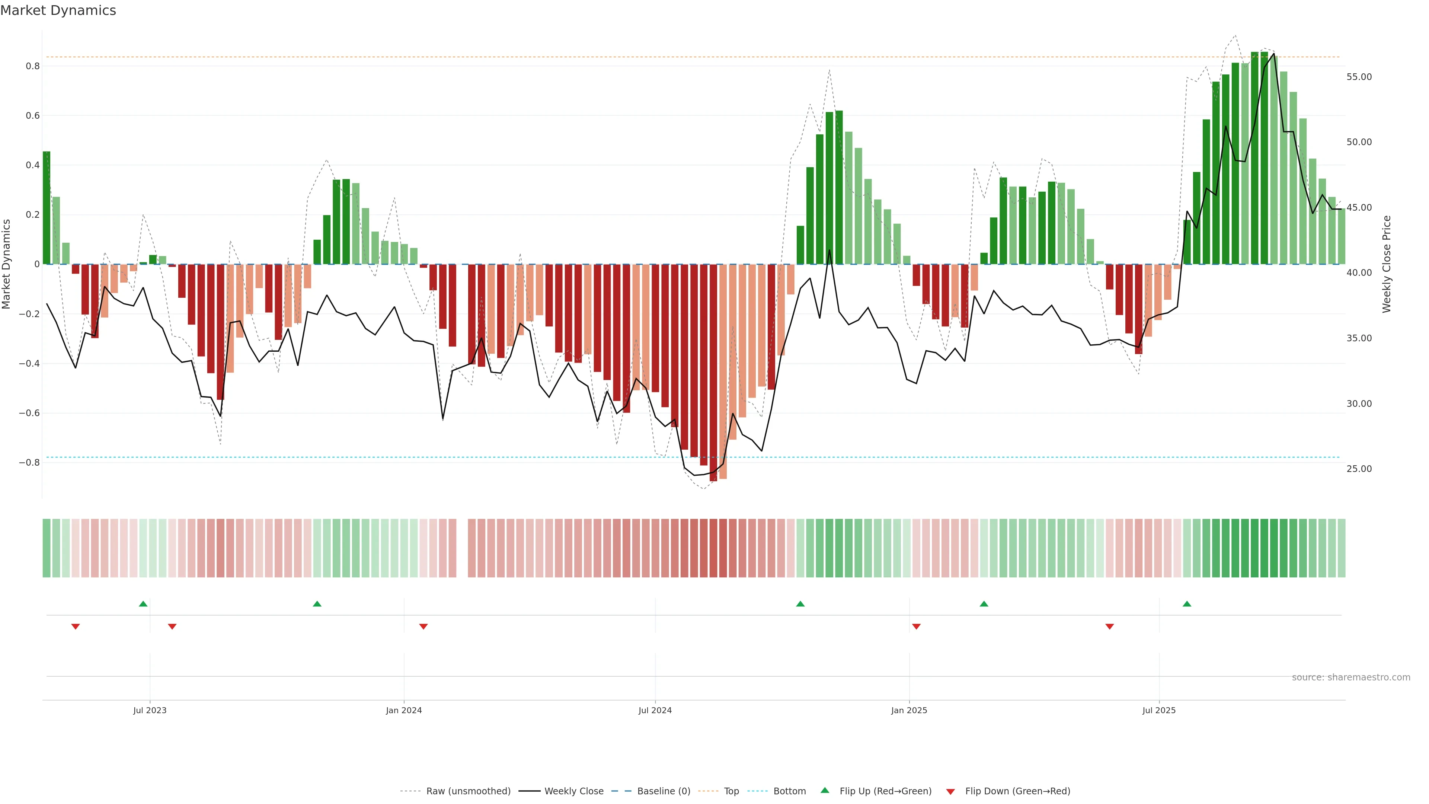The image size is (1429, 804).
Task: Click the red flip-down marker just after Jan 2025
Action: click(x=916, y=626)
